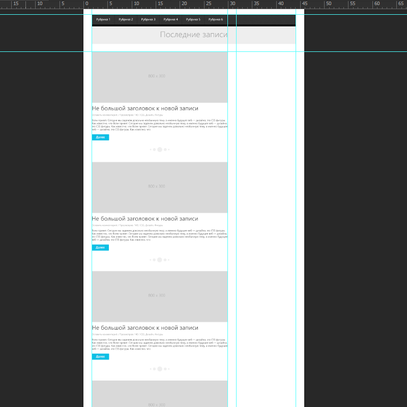The width and height of the screenshot is (407, 407).
Task: Go to Рубрика 5 in navigation
Action: 193,19
